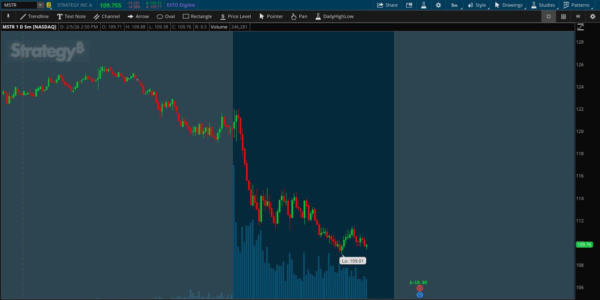Click the Share button
The height and width of the screenshot is (300, 600).
pyautogui.click(x=387, y=5)
